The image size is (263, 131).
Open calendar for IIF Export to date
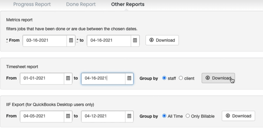point(129,116)
